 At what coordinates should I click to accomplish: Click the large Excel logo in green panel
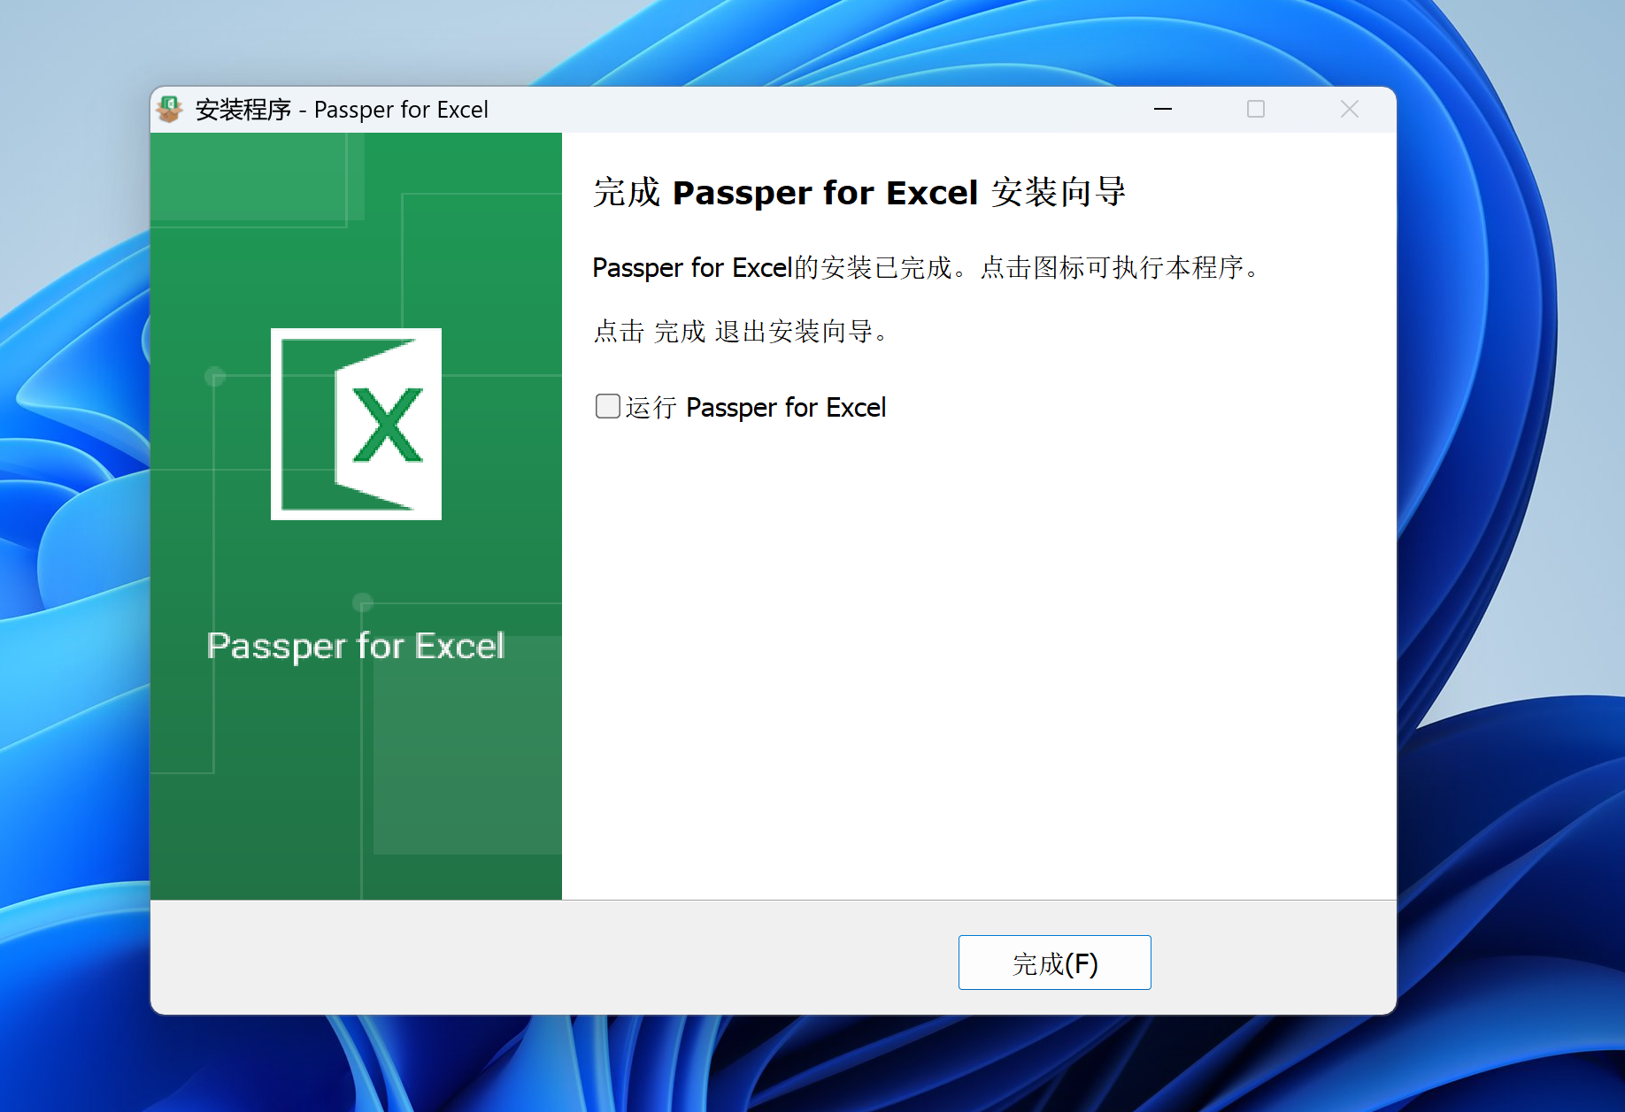[x=356, y=424]
